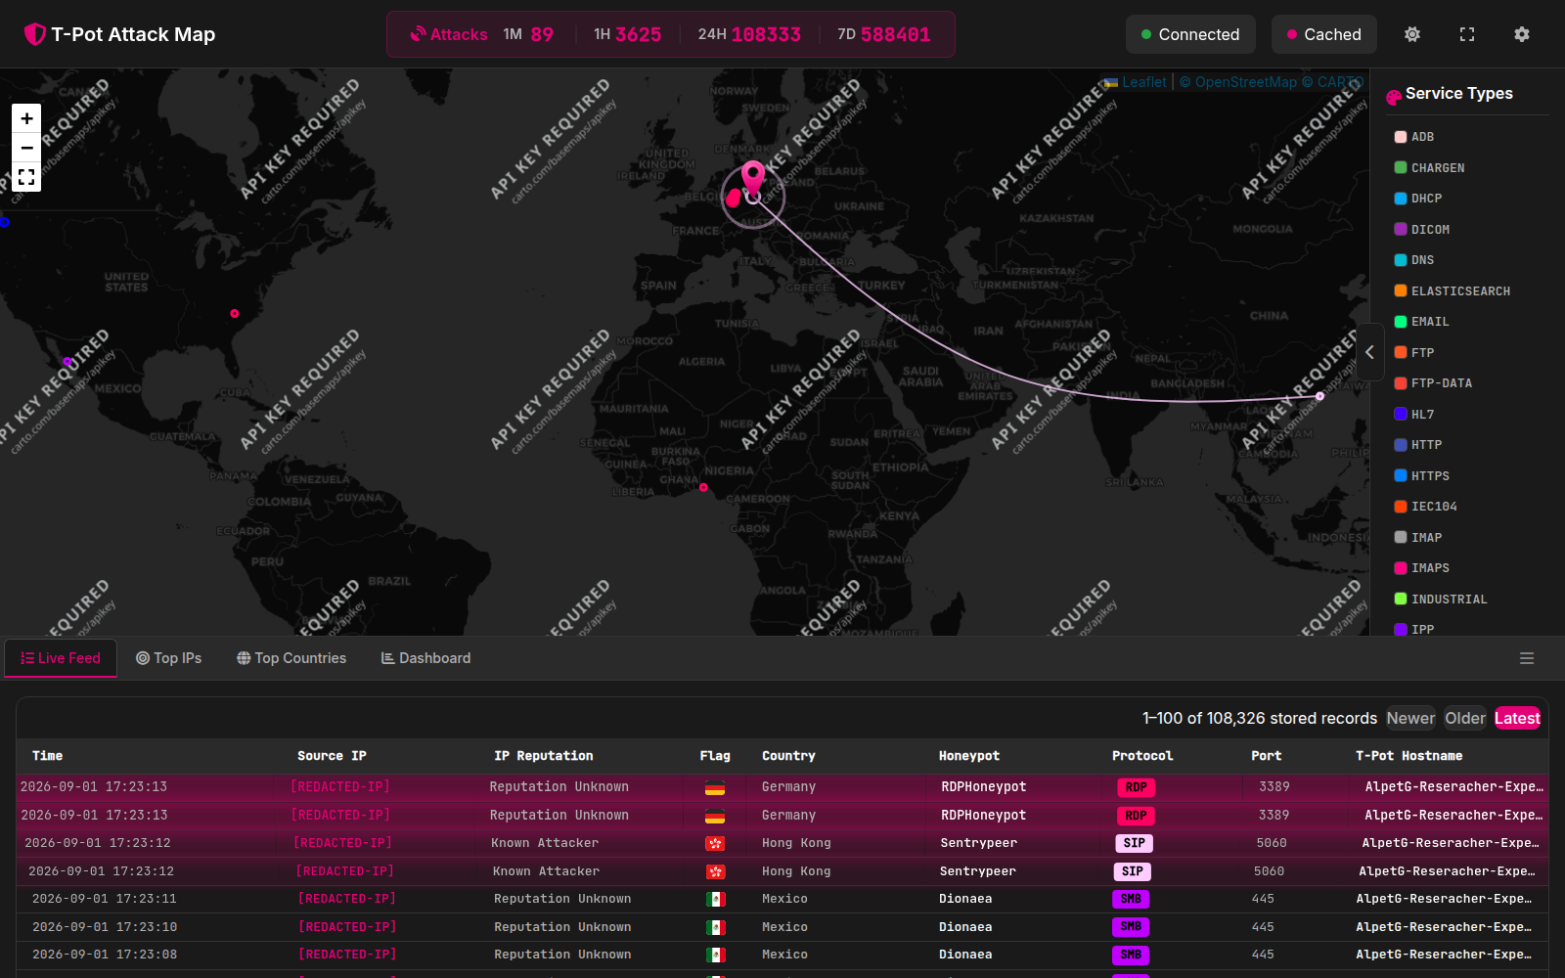The height and width of the screenshot is (978, 1565).
Task: Click SMB badge in 17:23:11 row
Action: 1131,899
